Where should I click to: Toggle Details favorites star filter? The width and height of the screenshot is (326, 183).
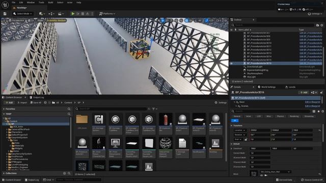click(x=318, y=111)
